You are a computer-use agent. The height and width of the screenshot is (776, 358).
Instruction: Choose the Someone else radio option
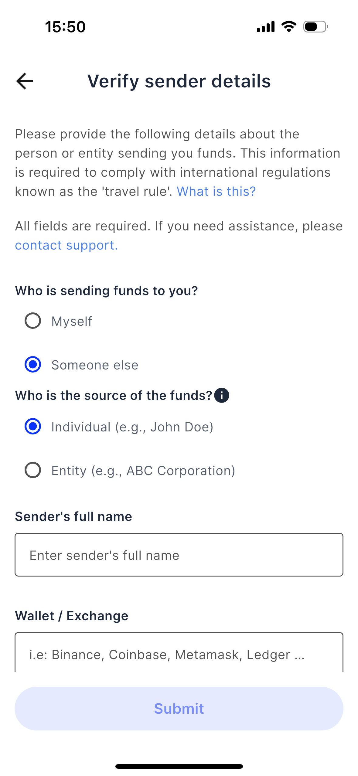point(33,365)
